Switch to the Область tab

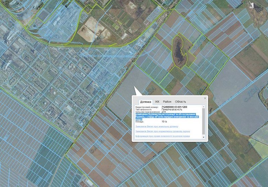click(x=181, y=102)
